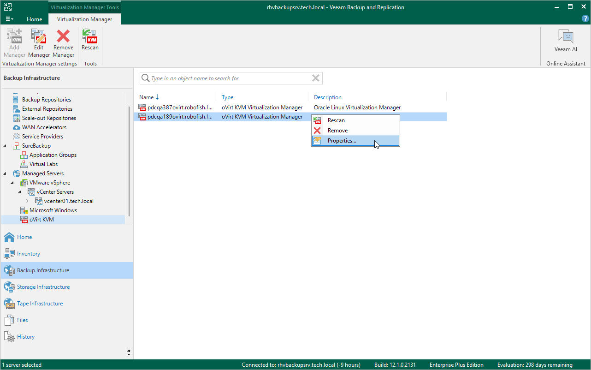Collapse the VMware vSphere tree node
This screenshot has width=591, height=370.
click(x=12, y=183)
